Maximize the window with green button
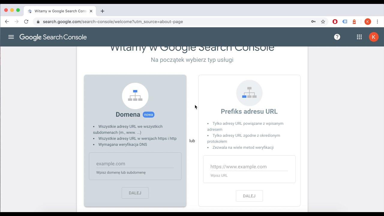384x216 pixels. point(18,10)
